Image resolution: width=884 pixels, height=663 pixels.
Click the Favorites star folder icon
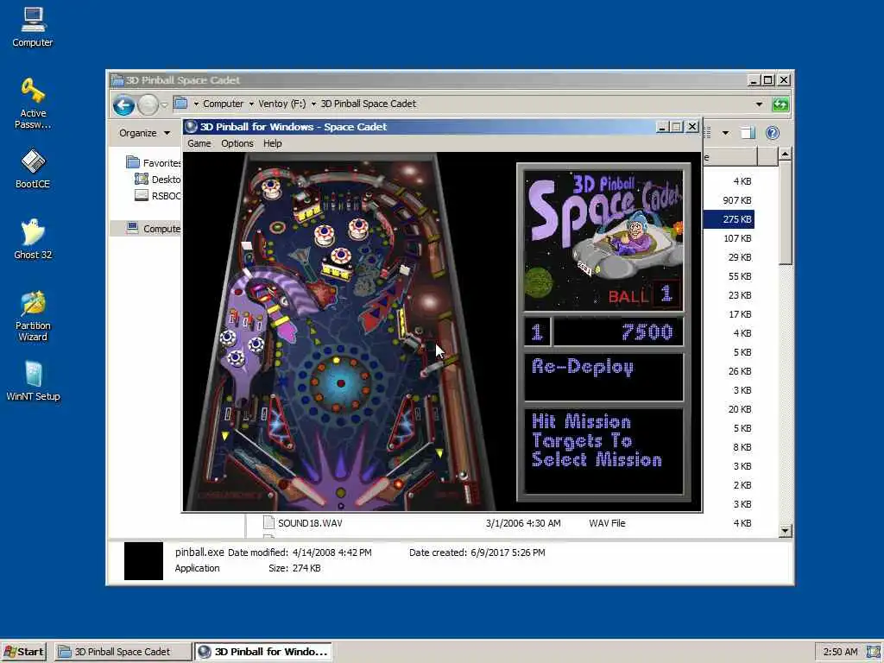click(x=133, y=162)
